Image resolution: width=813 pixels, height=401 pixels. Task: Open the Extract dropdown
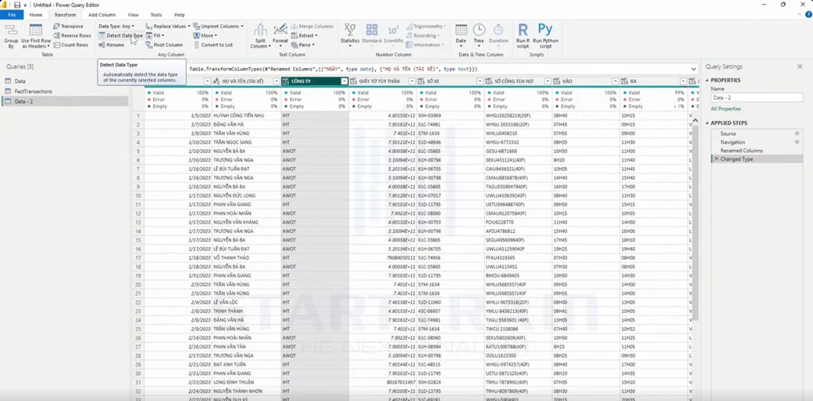(x=304, y=36)
